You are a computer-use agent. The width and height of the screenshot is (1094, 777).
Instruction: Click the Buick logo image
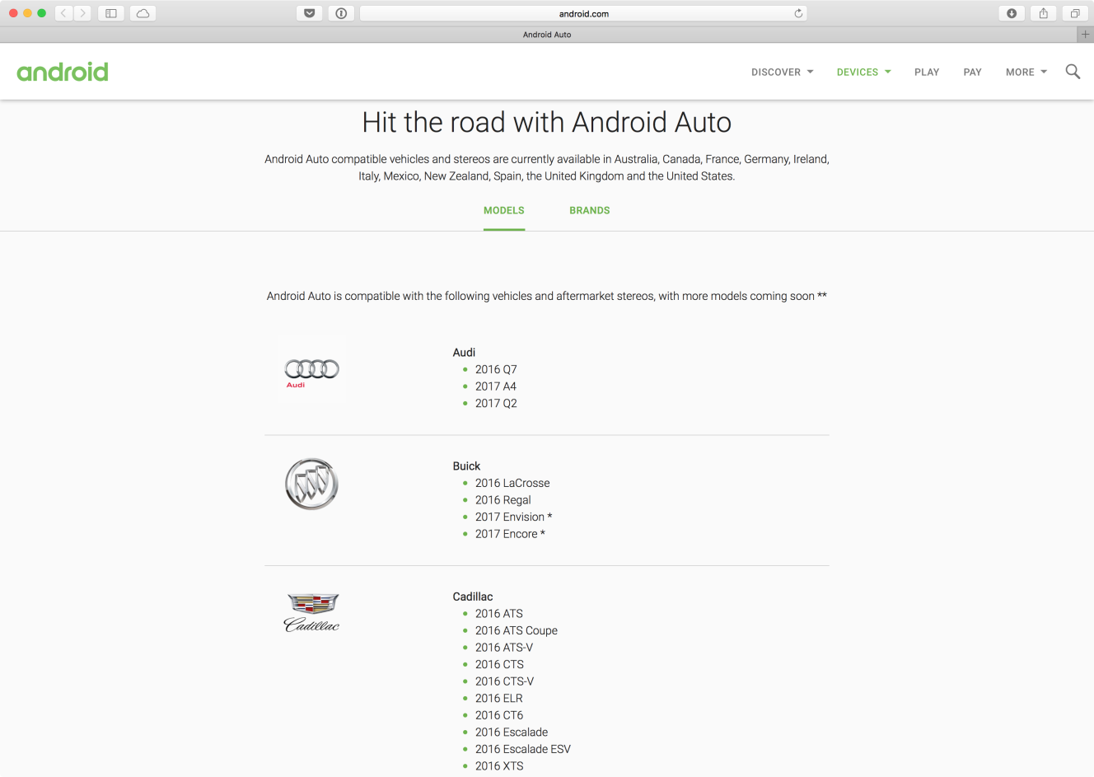311,484
